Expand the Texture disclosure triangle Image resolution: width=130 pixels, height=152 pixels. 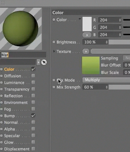(54, 51)
